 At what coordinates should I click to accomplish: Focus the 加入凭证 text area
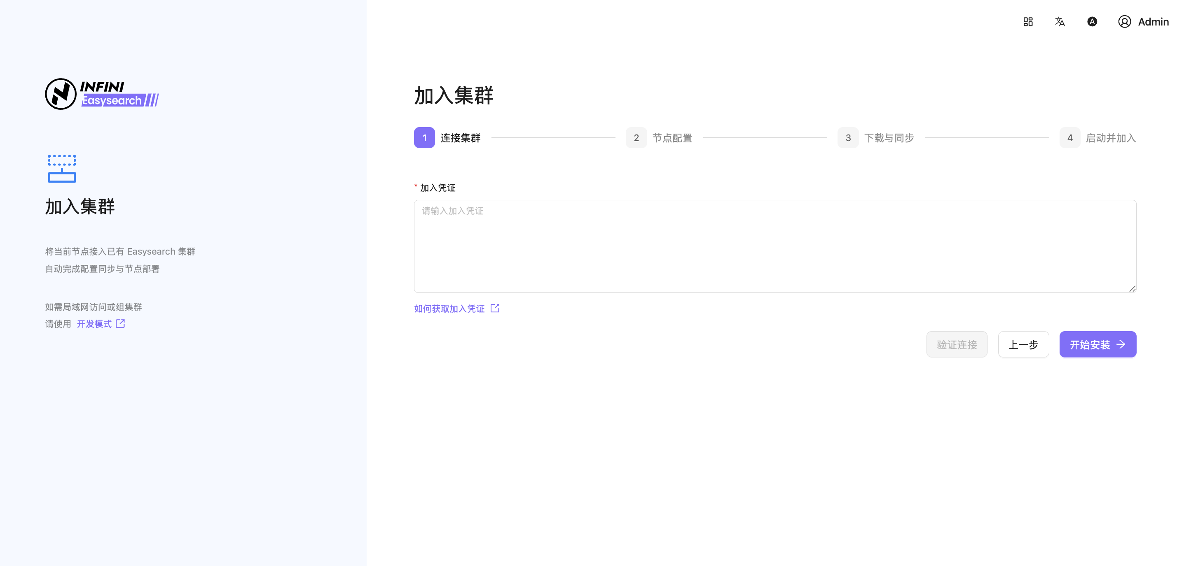775,246
